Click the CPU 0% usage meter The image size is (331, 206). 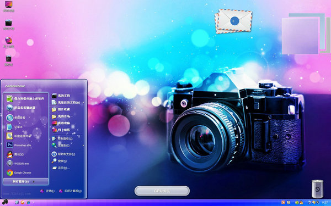coord(162,191)
